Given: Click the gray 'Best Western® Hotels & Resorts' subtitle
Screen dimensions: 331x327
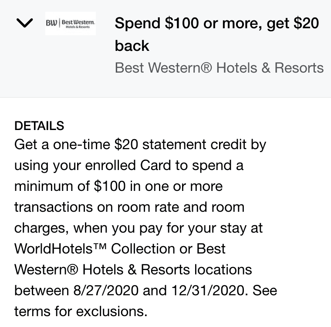Looking at the screenshot, I should pos(219,68).
